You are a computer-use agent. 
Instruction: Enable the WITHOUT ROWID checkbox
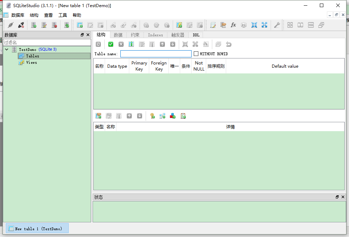(x=196, y=54)
